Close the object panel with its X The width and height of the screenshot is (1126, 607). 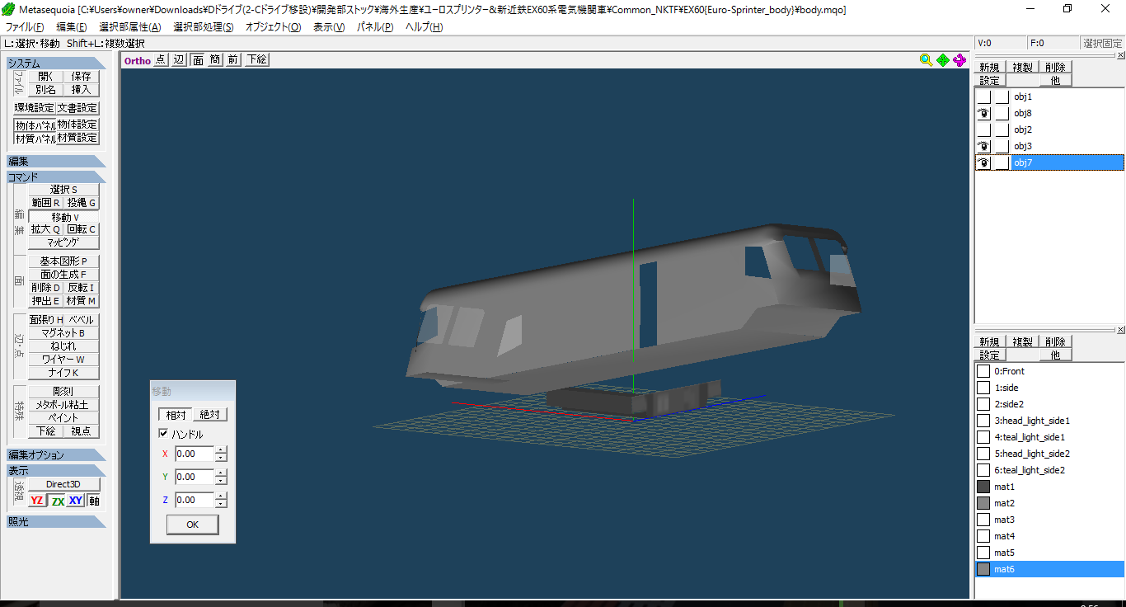tap(1120, 54)
